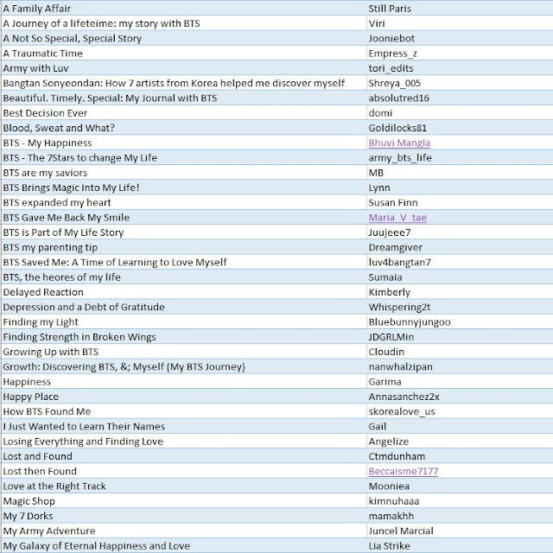Select the 'Juncel Marcial' author cell
The height and width of the screenshot is (553, 553).
(x=460, y=531)
